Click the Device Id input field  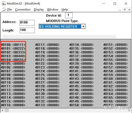click(69, 15)
